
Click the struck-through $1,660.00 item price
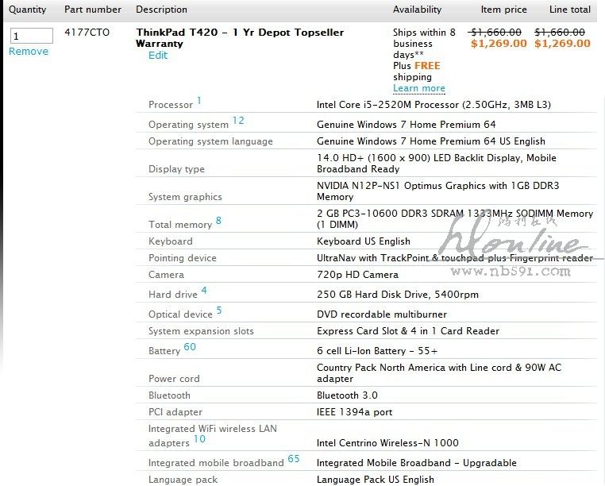[x=495, y=33]
